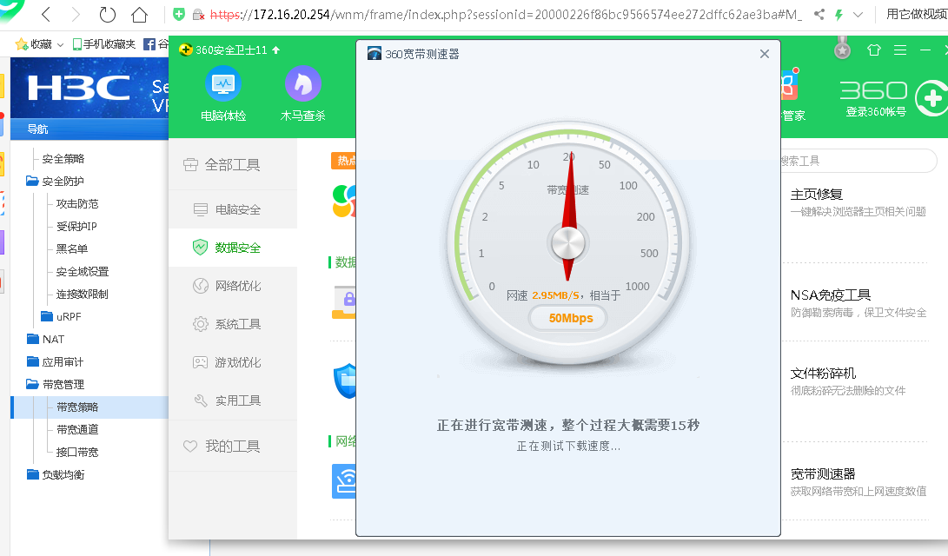Click the lock file tool icon
The image size is (948, 556).
[343, 302]
